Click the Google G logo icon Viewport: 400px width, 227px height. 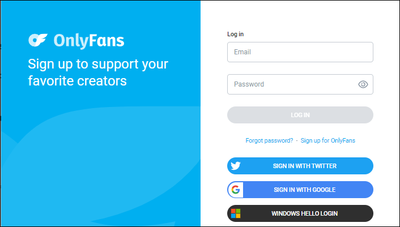click(236, 190)
